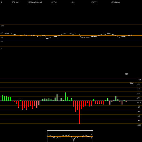Image resolution: width=142 pixels, height=142 pixels.
Task: Click the tallest green histogram bar
Action: pos(65,97)
